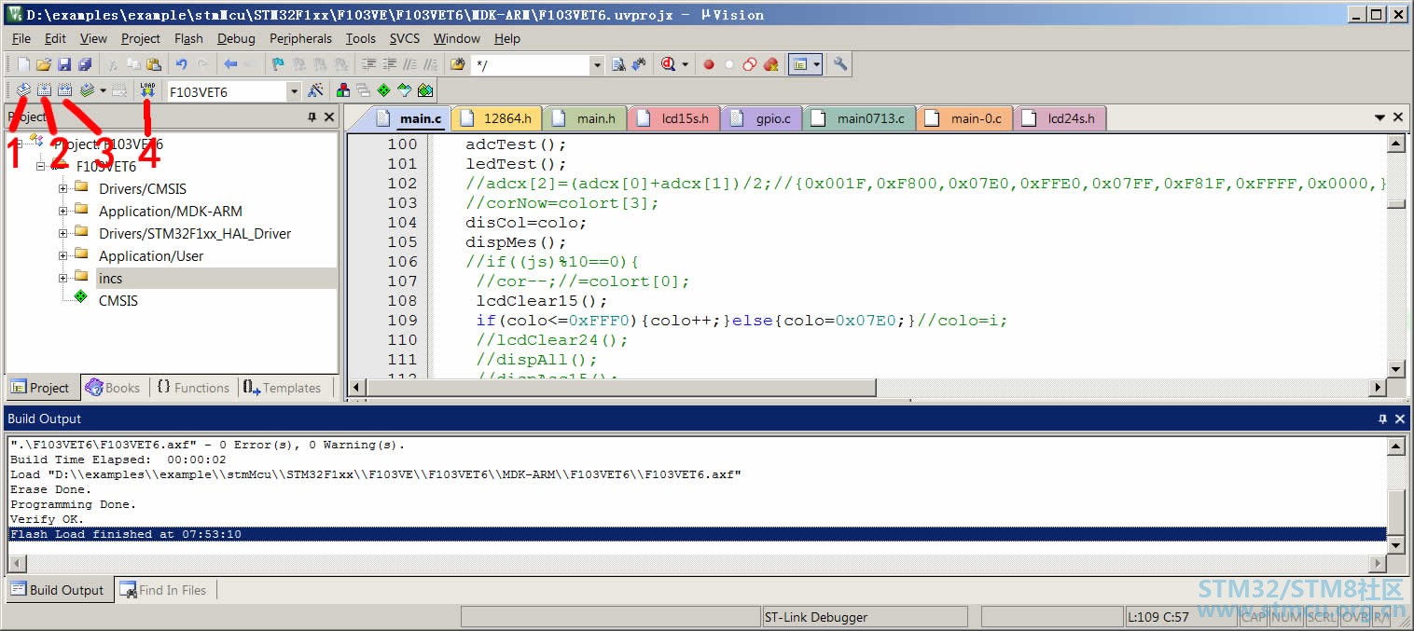Screen dimensions: 1414x631
Task: Open the Peripherals menu
Action: (x=300, y=38)
